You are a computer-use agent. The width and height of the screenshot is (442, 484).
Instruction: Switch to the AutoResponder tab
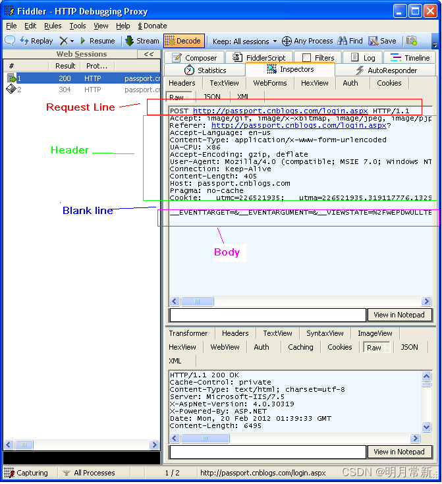click(386, 70)
